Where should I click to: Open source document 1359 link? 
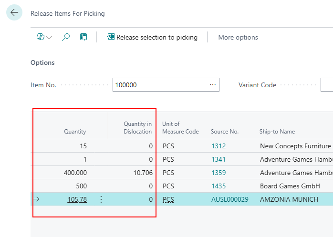point(219,173)
